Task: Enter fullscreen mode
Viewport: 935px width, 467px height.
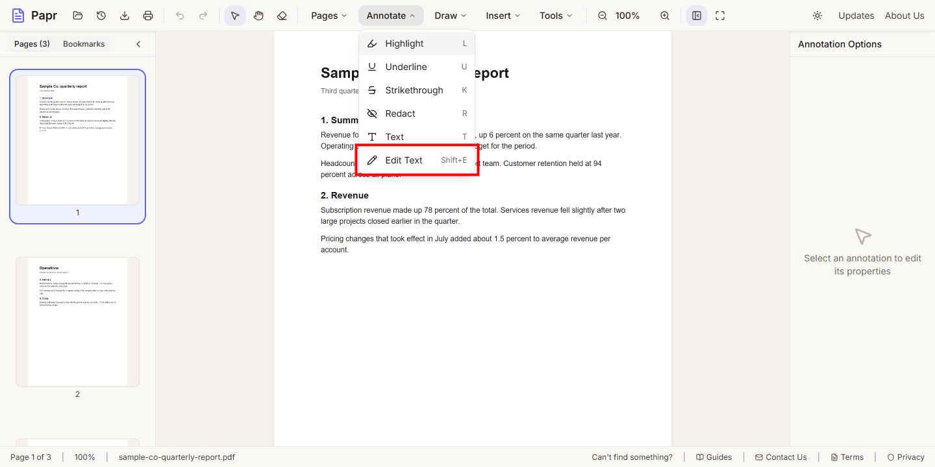Action: [720, 16]
